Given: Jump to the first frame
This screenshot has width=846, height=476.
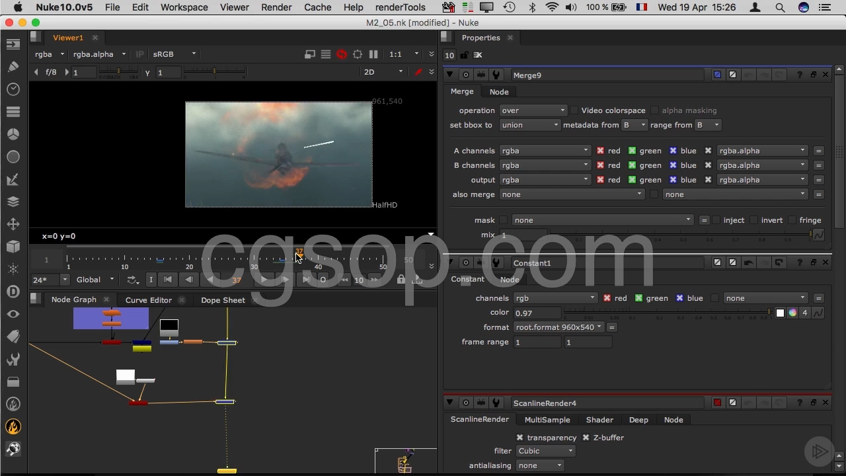Looking at the screenshot, I should (x=168, y=280).
